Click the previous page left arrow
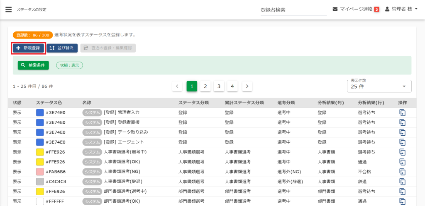 click(177, 86)
